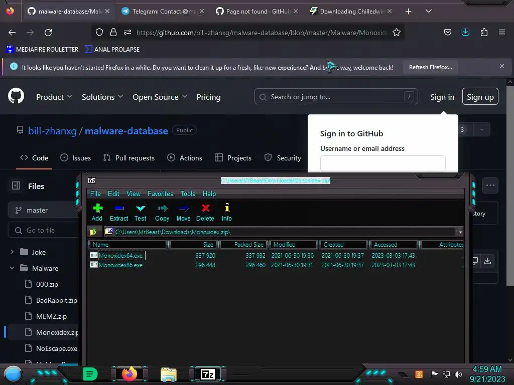Open Firefox from the taskbar
The height and width of the screenshot is (385, 514).
tap(129, 374)
